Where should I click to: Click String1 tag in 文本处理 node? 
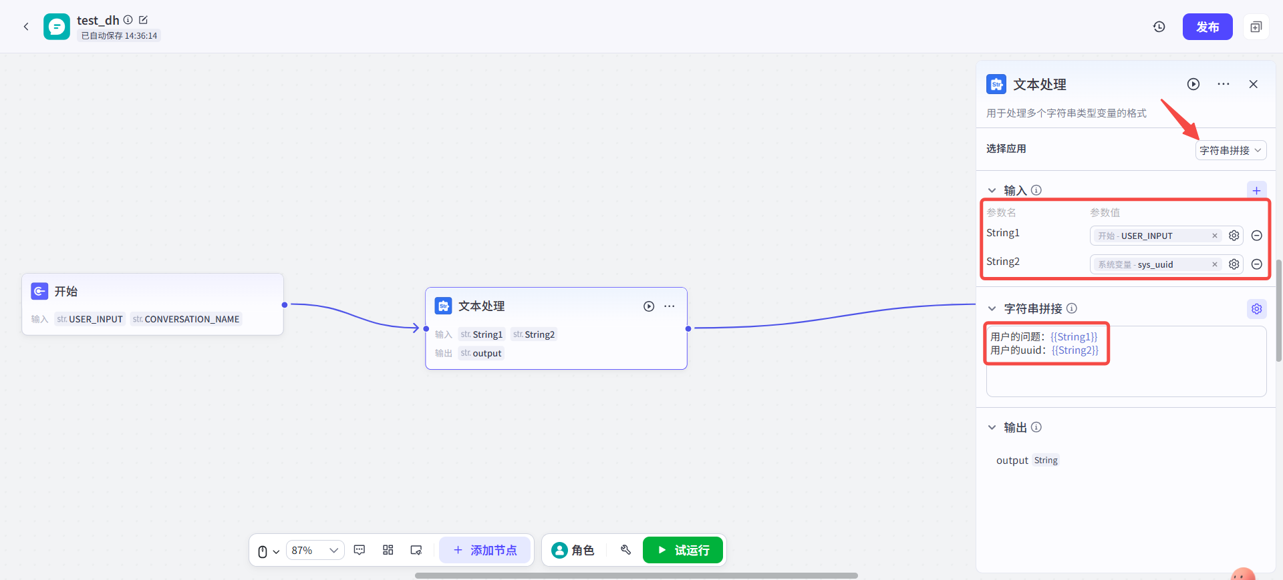coord(481,334)
